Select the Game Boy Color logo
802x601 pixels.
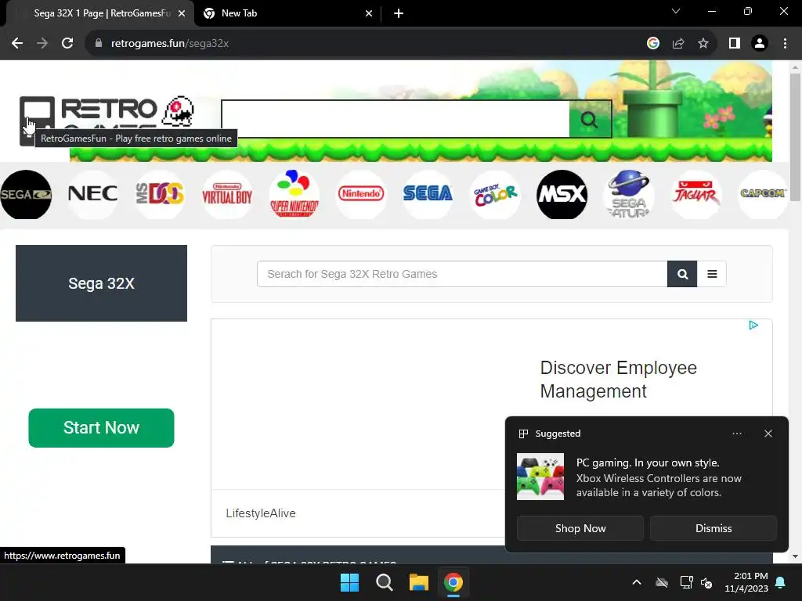[x=495, y=195]
